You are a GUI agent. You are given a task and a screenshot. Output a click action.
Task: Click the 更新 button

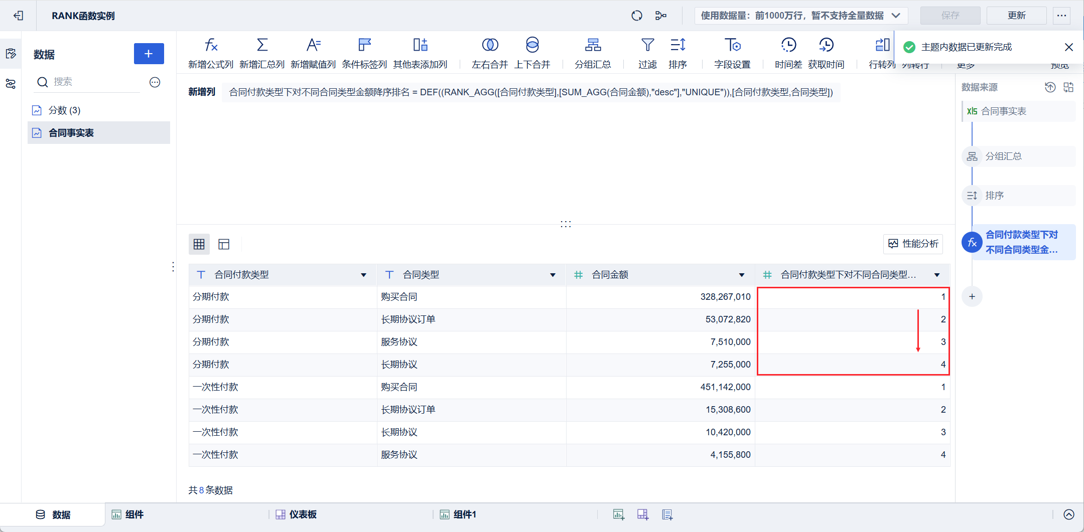coord(1016,16)
